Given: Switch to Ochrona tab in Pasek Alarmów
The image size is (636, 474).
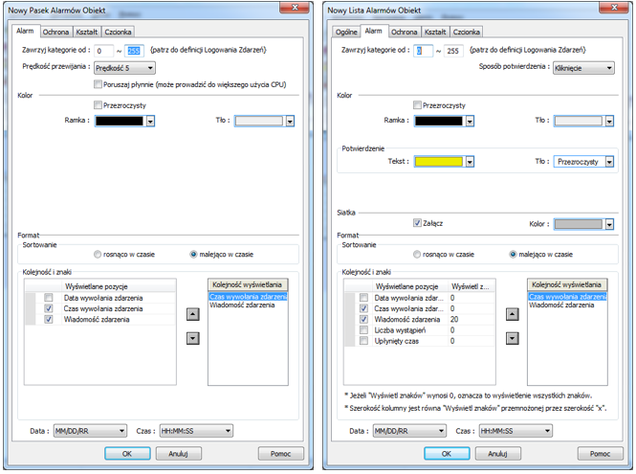Looking at the screenshot, I should (56, 32).
